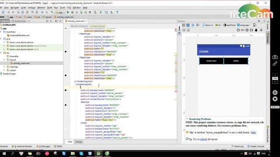The height and width of the screenshot is (157, 280).
Task: Zoom out the layout preview
Action: (238, 30)
